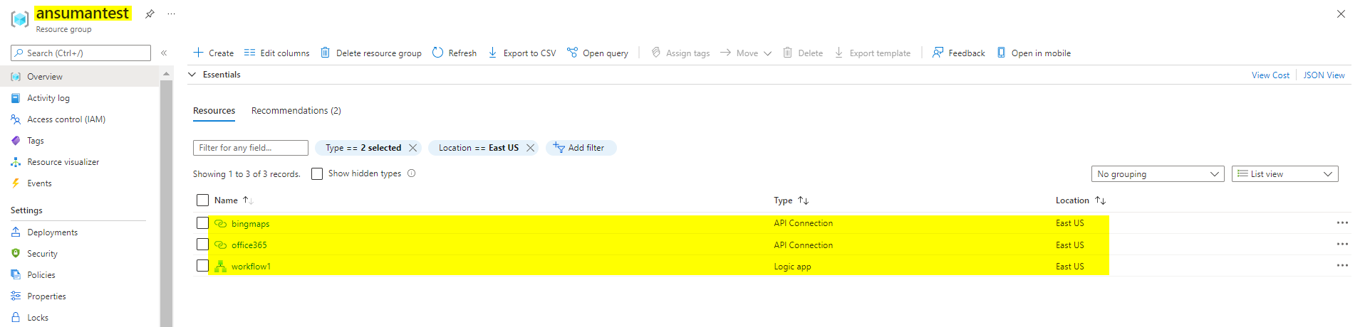
Task: Select Overview in the side menu
Action: click(x=80, y=77)
